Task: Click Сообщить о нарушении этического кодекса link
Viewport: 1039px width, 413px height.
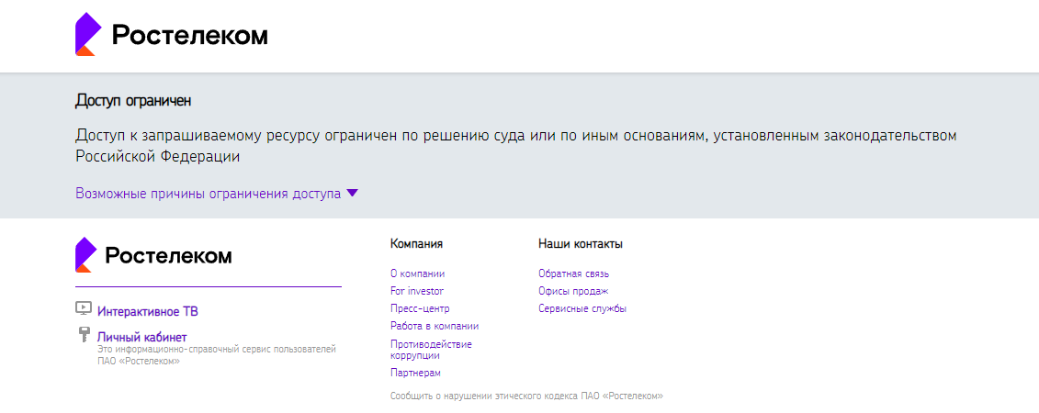Action: point(526,396)
